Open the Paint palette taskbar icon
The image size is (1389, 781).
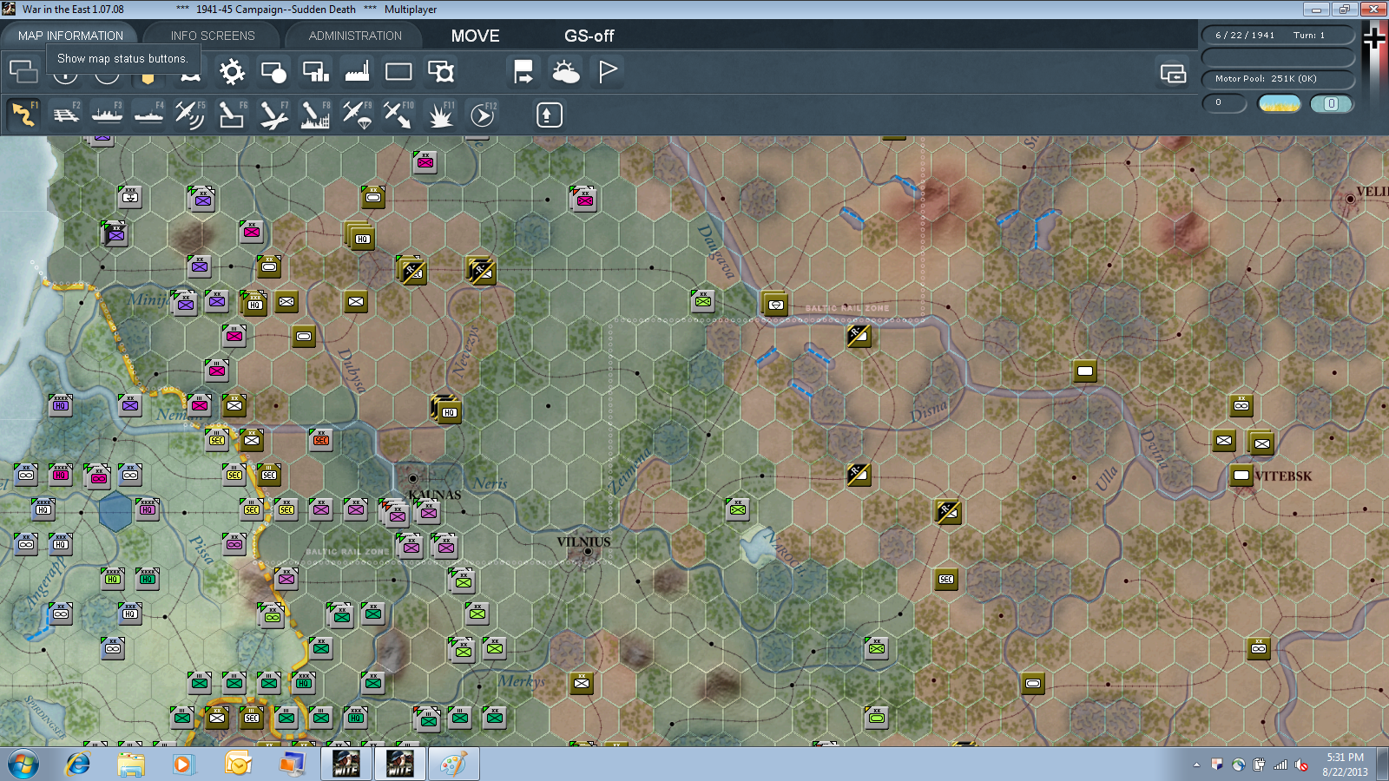[453, 765]
